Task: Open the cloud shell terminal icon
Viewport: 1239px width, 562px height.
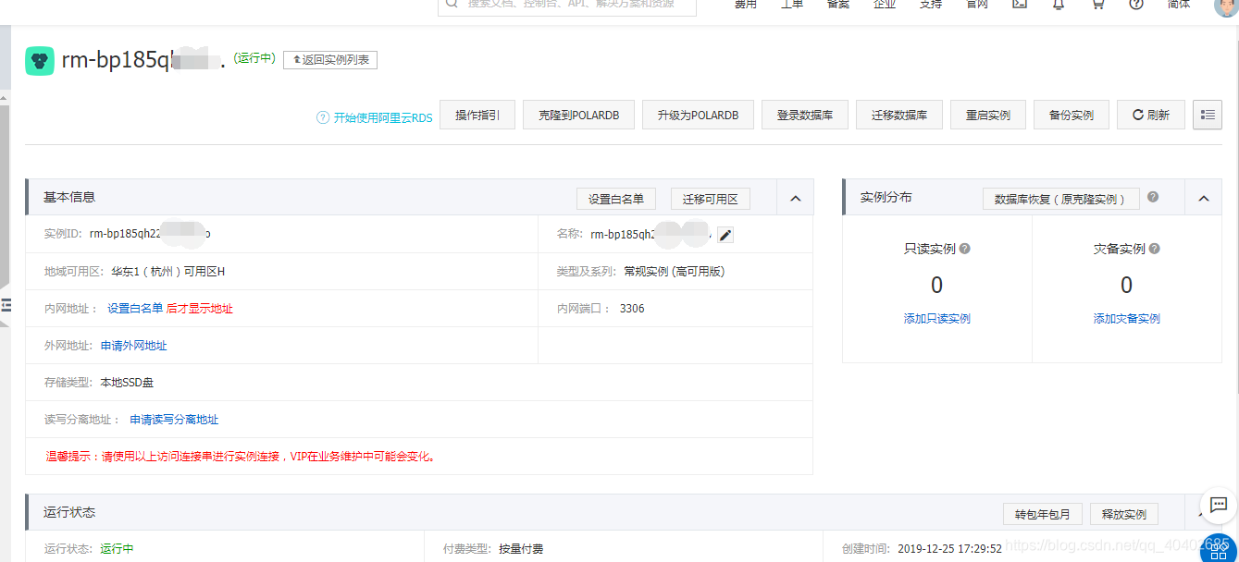Action: [1019, 4]
